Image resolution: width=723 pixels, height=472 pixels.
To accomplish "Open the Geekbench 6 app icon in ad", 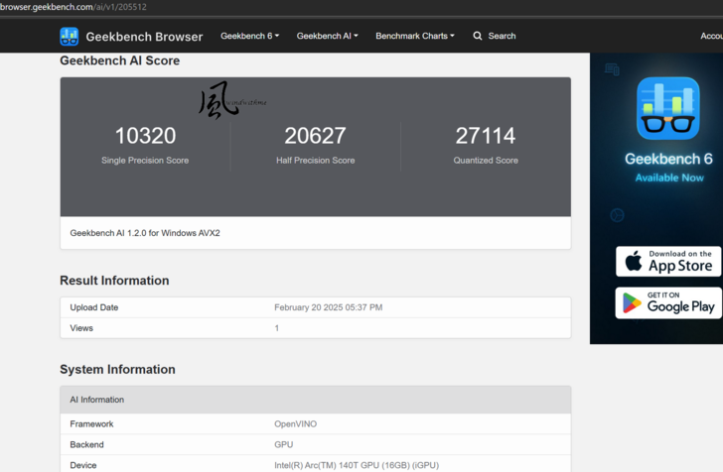I will [667, 108].
